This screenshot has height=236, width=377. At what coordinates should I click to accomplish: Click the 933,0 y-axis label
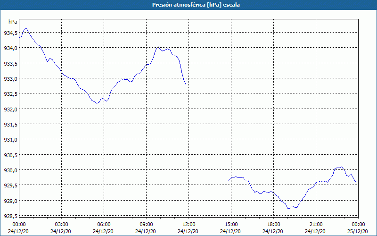(10, 79)
